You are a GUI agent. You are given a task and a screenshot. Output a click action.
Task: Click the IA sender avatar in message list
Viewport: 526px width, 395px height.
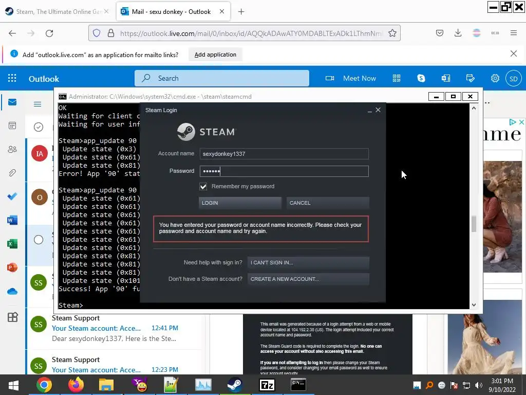point(39,153)
